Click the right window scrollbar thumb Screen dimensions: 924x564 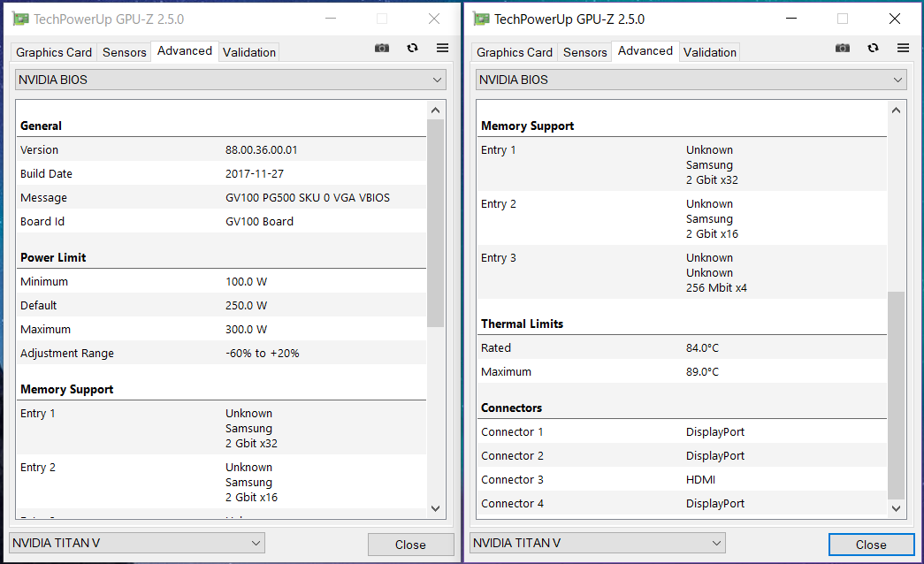(x=897, y=395)
